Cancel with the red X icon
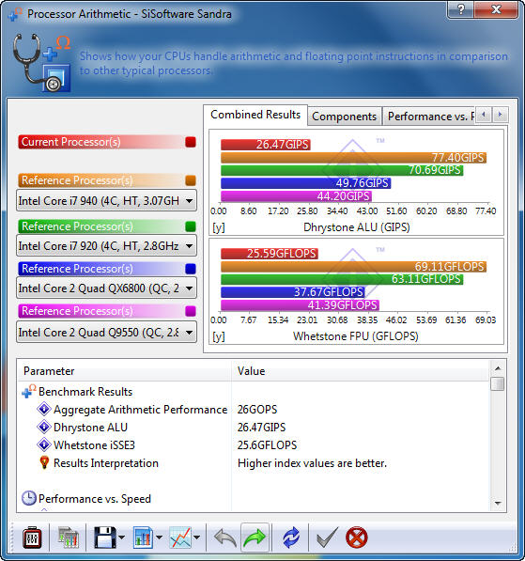This screenshot has height=561, width=525. coord(357,538)
